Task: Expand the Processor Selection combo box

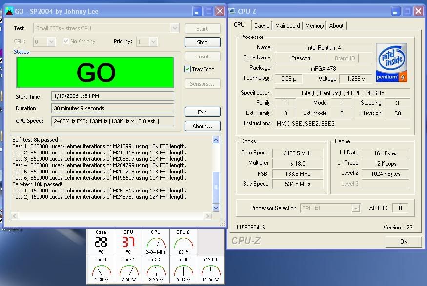Action: 356,209
